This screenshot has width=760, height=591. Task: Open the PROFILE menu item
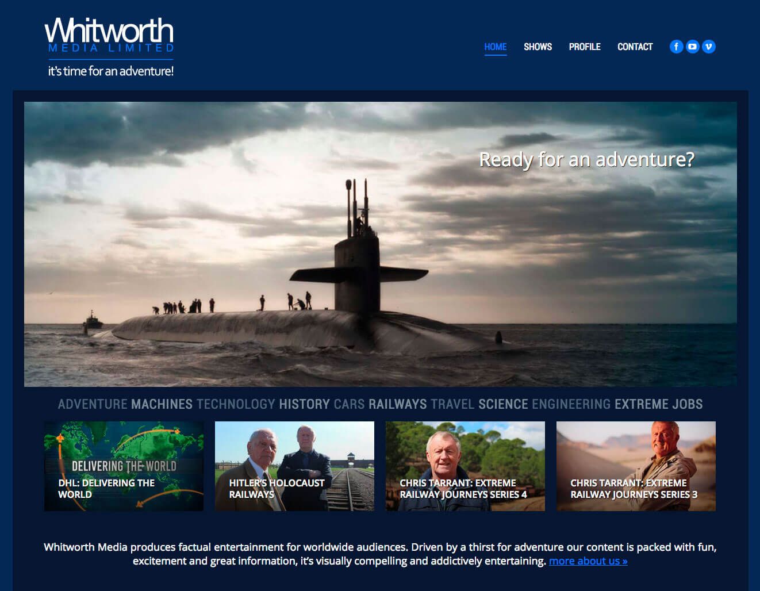585,47
